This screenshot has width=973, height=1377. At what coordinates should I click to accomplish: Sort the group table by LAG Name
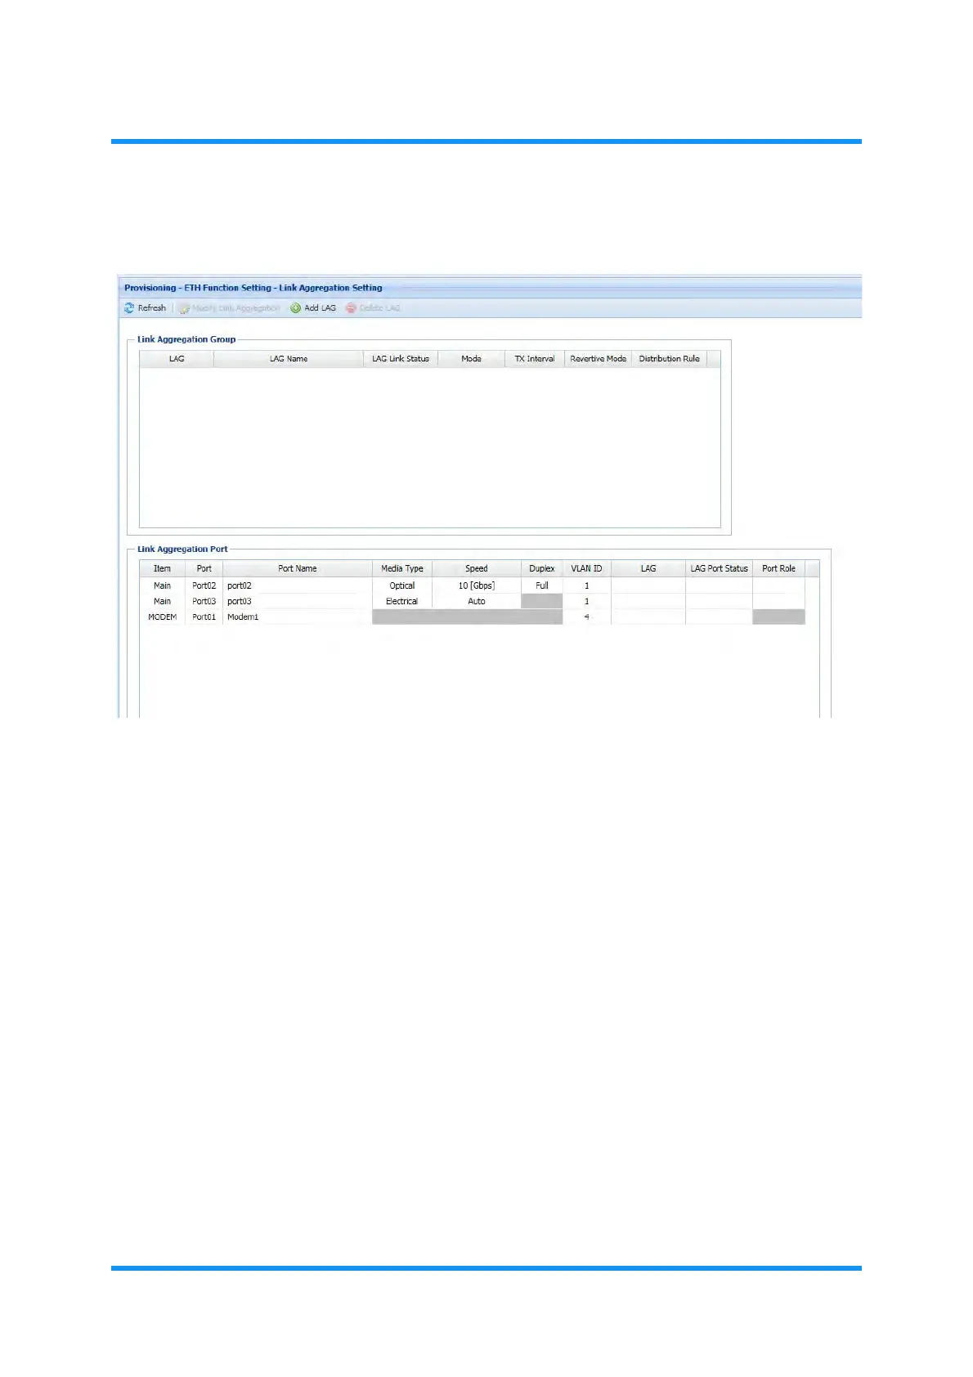(289, 359)
